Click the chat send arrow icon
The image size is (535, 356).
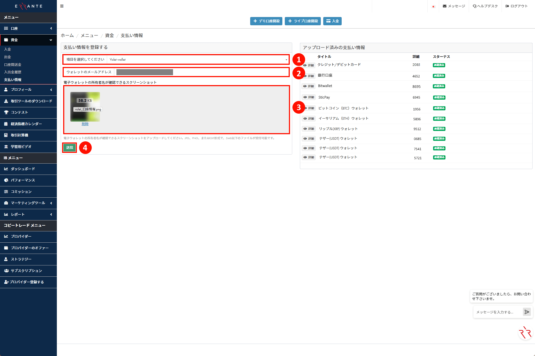526,312
